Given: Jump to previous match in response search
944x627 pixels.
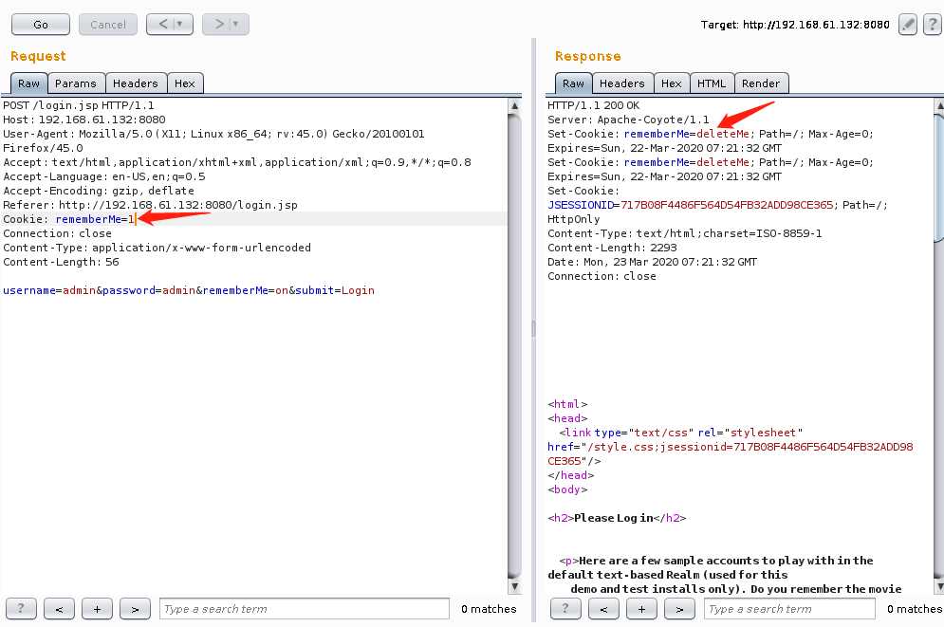Looking at the screenshot, I should 603,609.
